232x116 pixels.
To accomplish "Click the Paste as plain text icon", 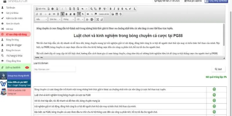I will pyautogui.click(x=74, y=9).
